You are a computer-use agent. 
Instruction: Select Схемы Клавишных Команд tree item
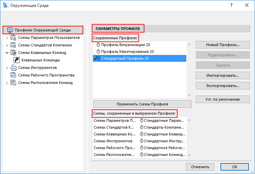point(42,53)
